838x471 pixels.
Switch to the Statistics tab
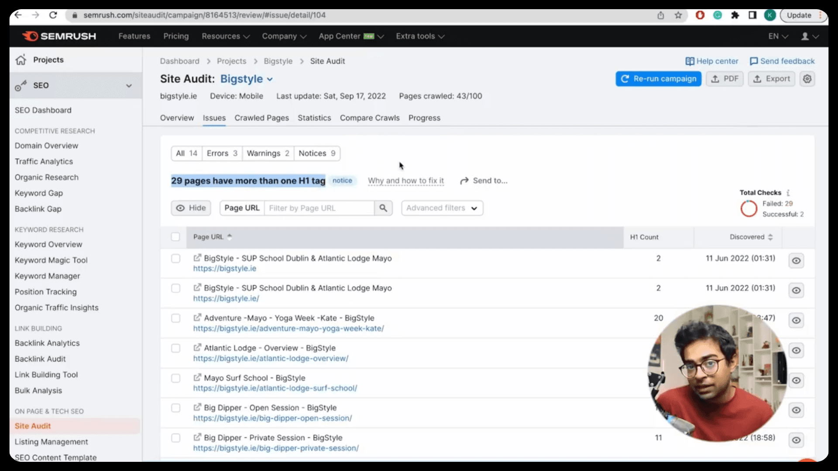click(314, 118)
